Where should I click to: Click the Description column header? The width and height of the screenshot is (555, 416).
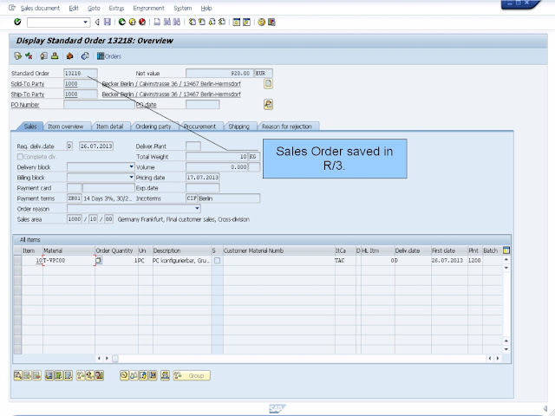click(x=181, y=250)
